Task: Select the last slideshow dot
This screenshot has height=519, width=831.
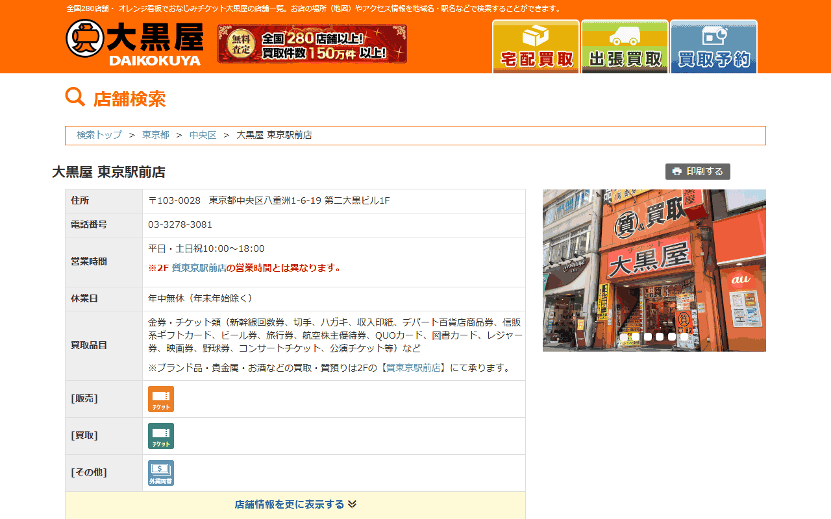Action: [x=684, y=337]
